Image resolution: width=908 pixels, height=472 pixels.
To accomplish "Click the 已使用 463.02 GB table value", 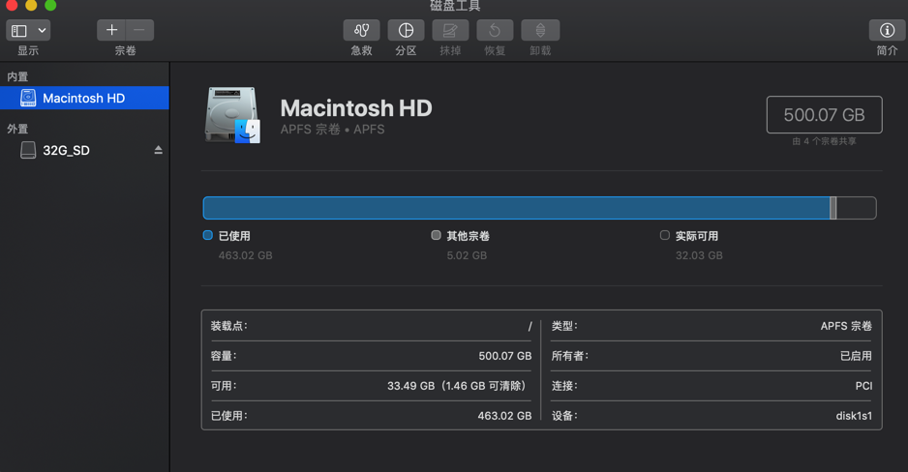I will [504, 416].
